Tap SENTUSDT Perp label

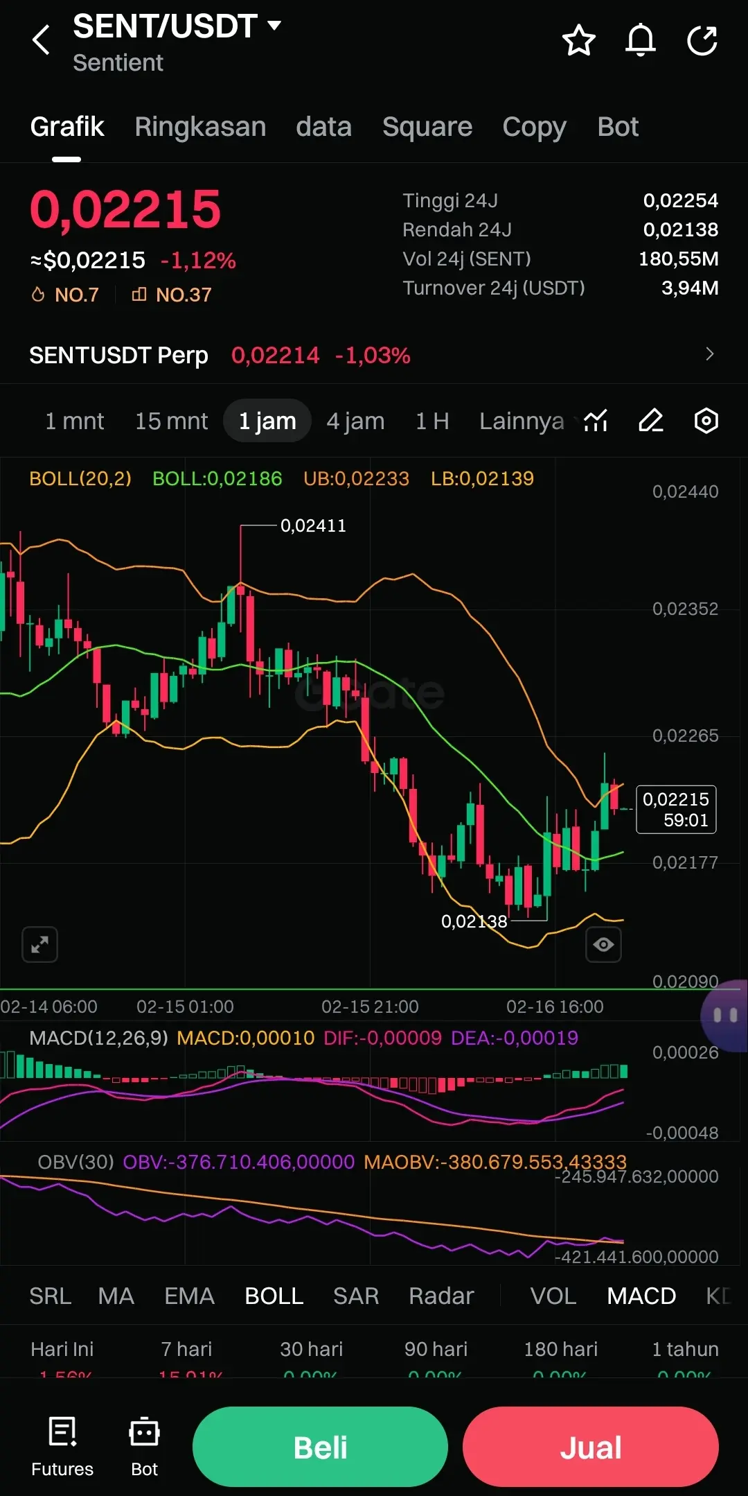118,355
